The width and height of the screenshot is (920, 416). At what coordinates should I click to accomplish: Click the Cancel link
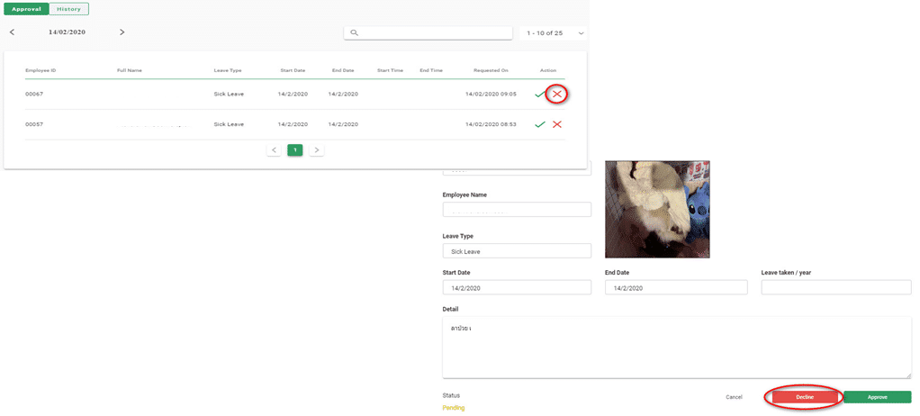(x=734, y=397)
